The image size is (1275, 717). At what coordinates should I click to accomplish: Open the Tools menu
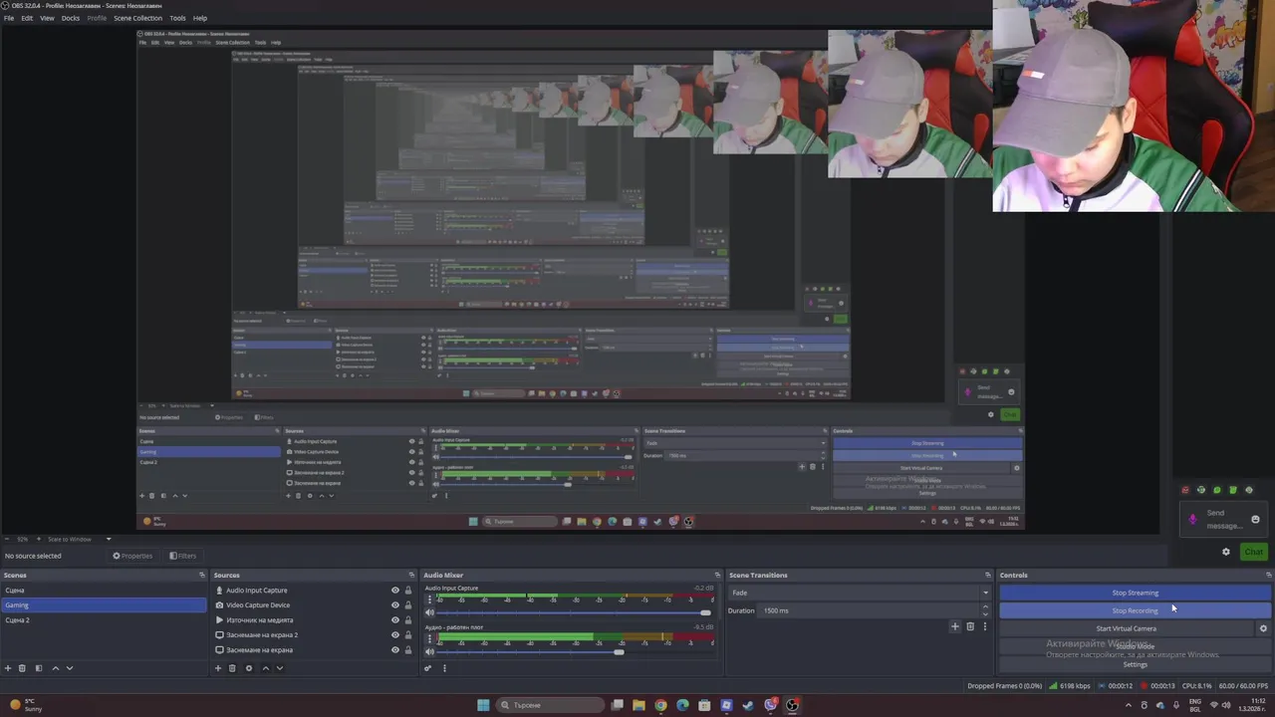(x=177, y=18)
